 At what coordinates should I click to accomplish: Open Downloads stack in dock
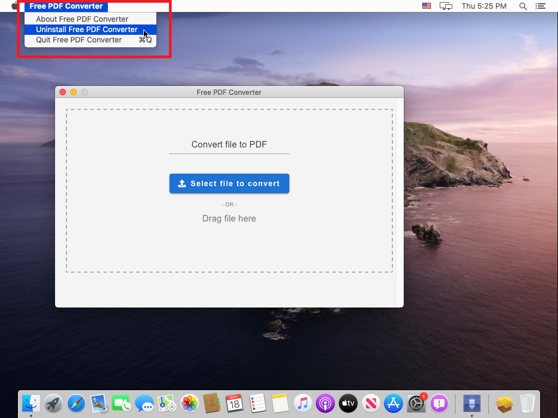tap(472, 404)
